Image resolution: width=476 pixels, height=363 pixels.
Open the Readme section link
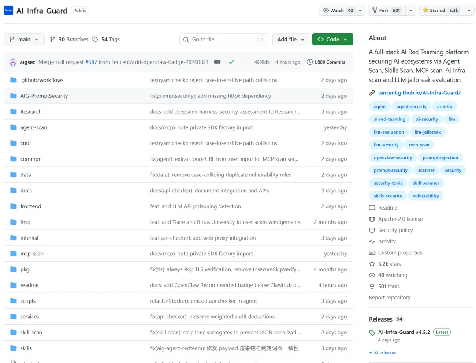[383, 208]
